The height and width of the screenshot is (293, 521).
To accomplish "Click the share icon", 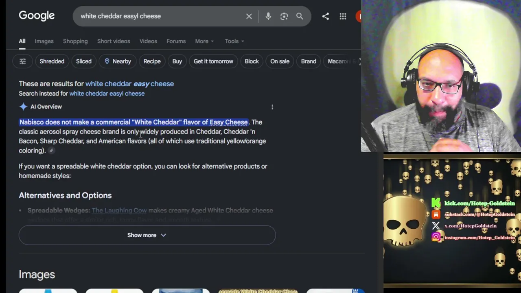I will click(326, 16).
